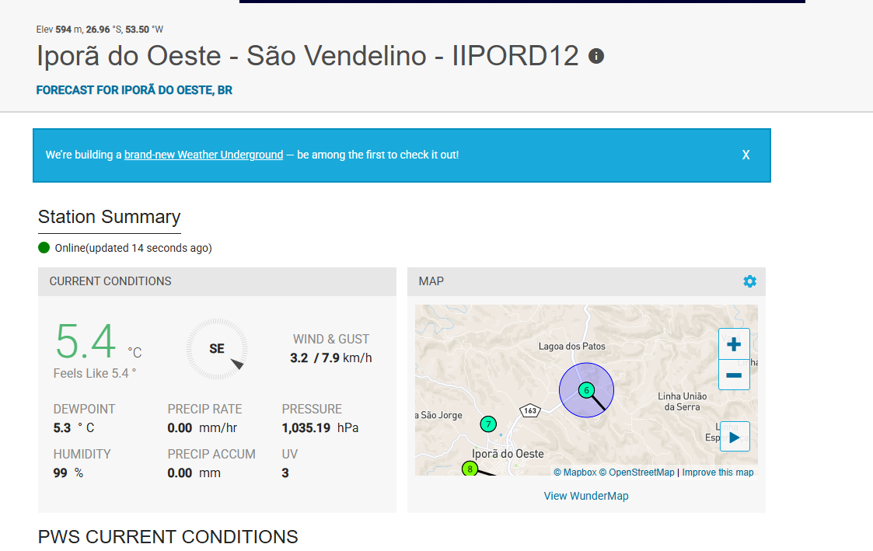Click the route 163 shield on the map
The width and height of the screenshot is (873, 551).
coord(530,410)
